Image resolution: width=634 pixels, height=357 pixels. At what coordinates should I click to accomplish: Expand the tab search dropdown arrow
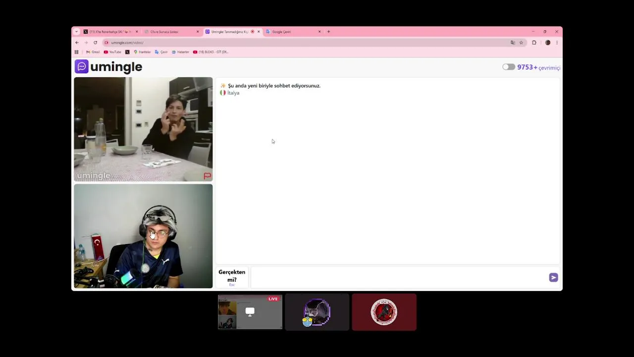[76, 32]
